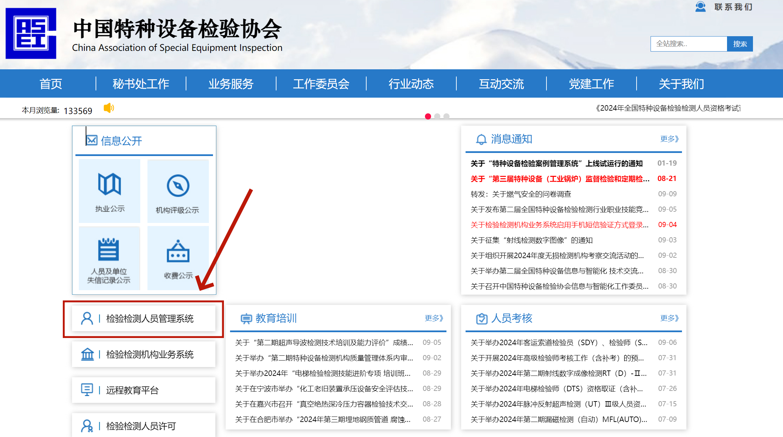Click the yellow speaker announcement icon
The image size is (783, 437).
click(109, 108)
